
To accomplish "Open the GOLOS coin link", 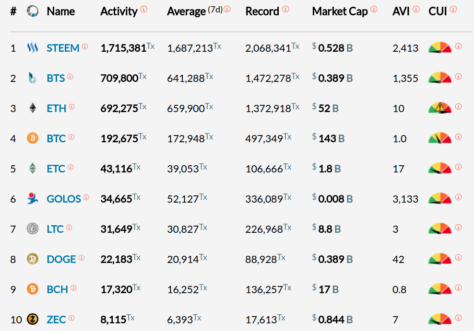I will (x=63, y=199).
